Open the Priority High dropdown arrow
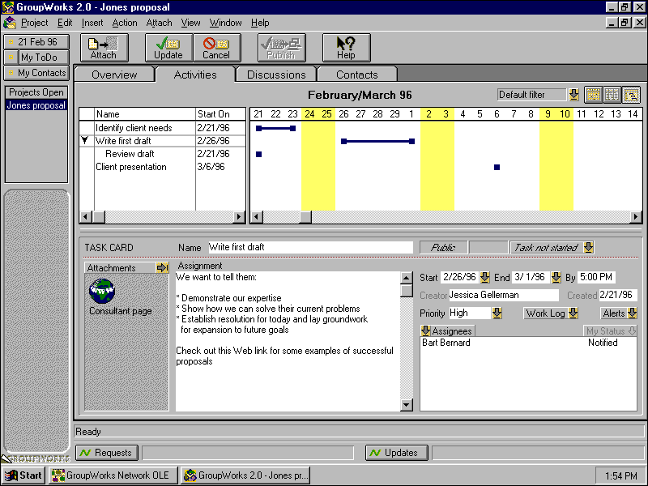This screenshot has height=486, width=648. (x=497, y=313)
